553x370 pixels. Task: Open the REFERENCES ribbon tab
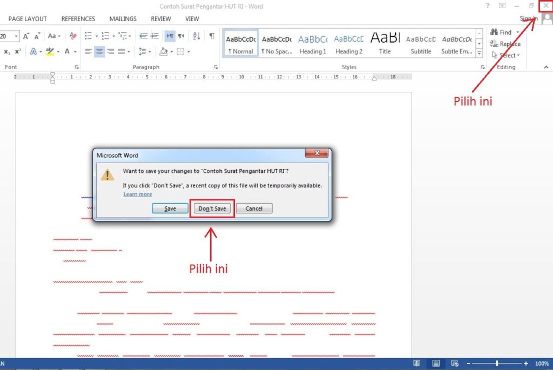pyautogui.click(x=78, y=19)
